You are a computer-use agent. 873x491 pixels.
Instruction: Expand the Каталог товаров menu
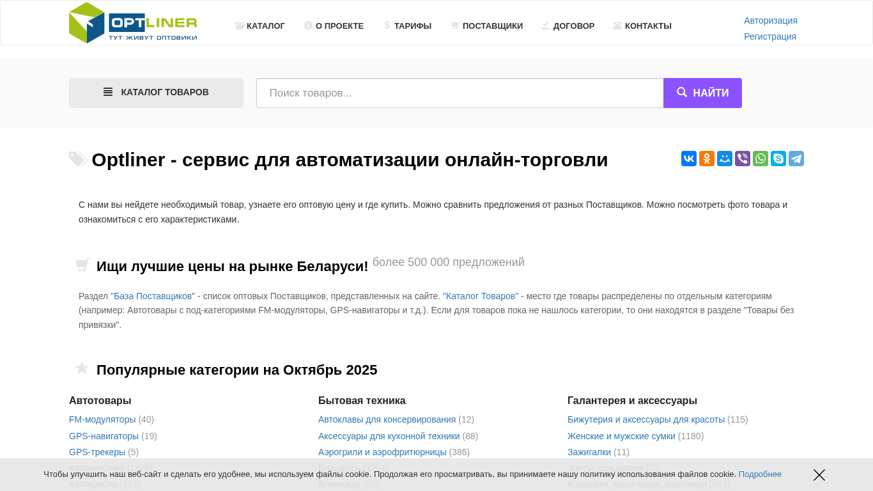click(x=156, y=93)
